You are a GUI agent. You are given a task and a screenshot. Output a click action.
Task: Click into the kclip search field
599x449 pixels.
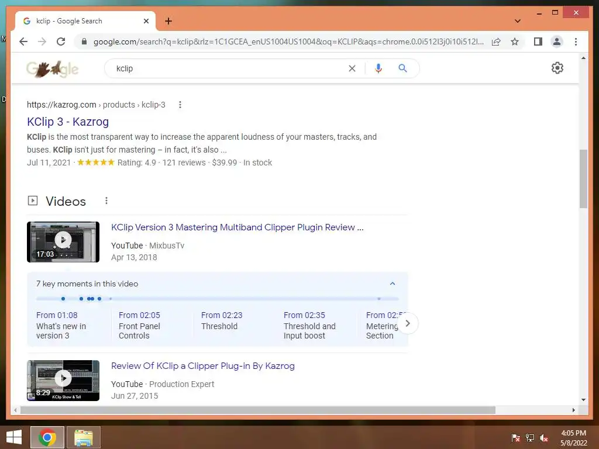point(229,68)
